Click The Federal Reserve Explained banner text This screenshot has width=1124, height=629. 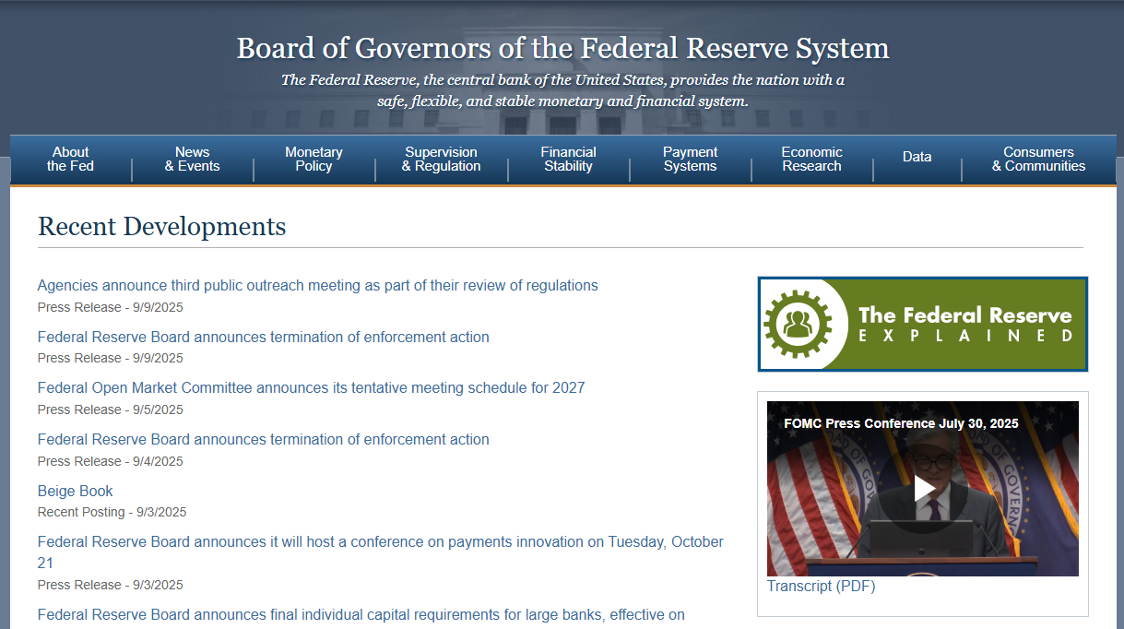point(965,325)
